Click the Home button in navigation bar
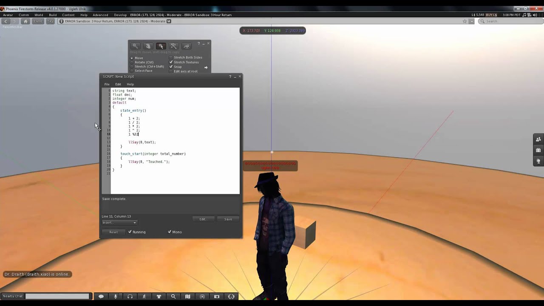Screen dimensions: 544x306 click(25, 21)
